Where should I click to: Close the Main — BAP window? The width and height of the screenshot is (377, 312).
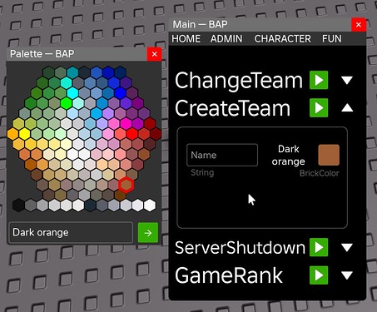coord(359,25)
